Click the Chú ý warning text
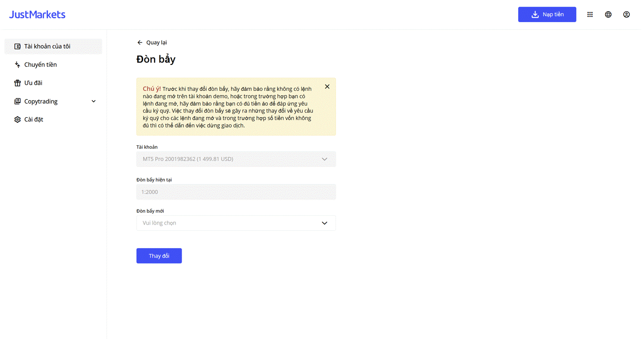 [228, 107]
